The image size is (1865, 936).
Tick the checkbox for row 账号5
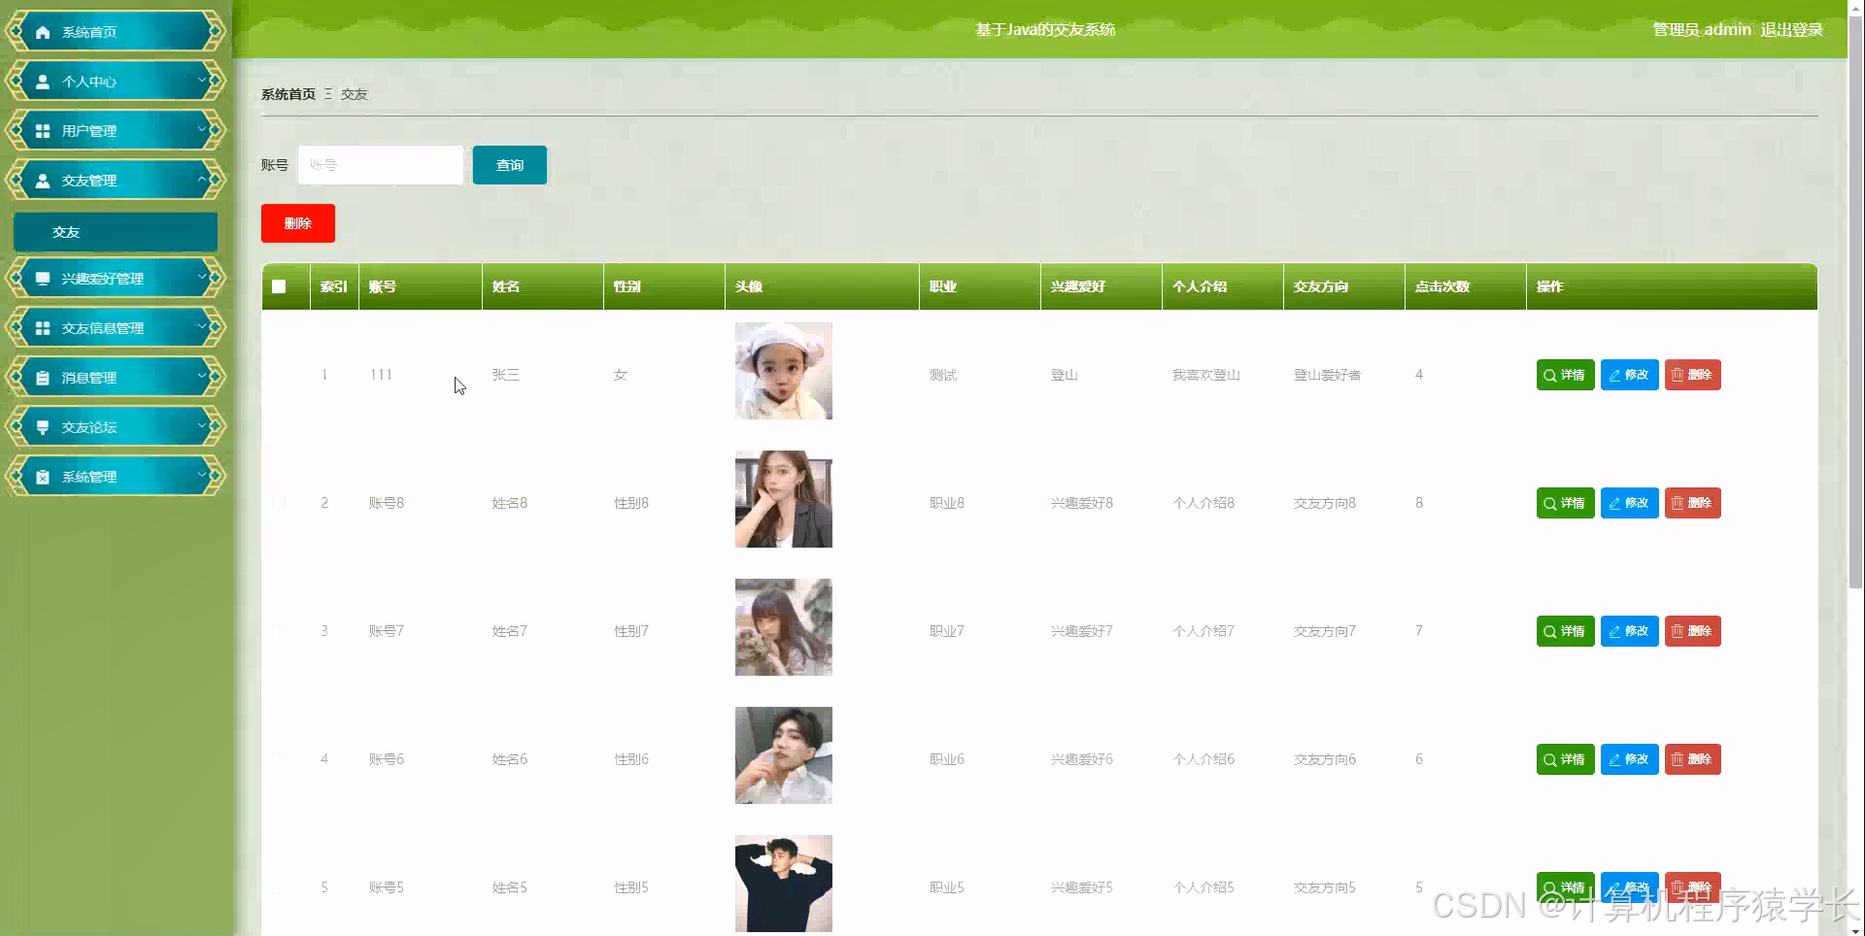[279, 887]
